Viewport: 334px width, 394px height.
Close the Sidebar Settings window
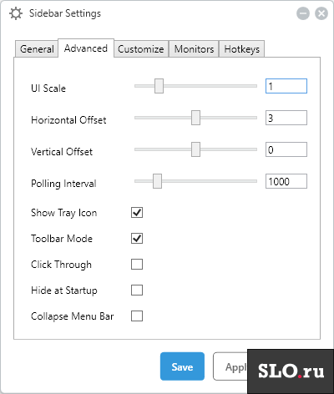tap(321, 13)
